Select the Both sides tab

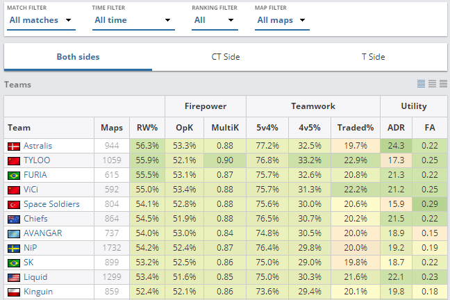click(78, 57)
